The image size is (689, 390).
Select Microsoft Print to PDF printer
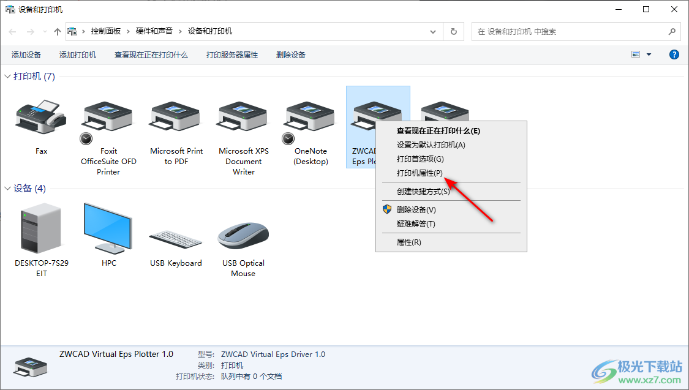pyautogui.click(x=176, y=118)
